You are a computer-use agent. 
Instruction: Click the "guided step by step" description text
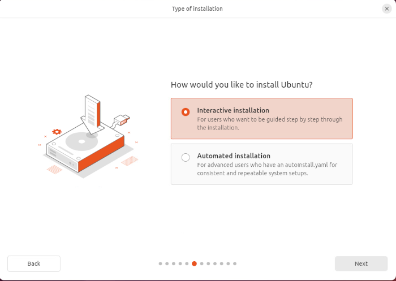[269, 123]
